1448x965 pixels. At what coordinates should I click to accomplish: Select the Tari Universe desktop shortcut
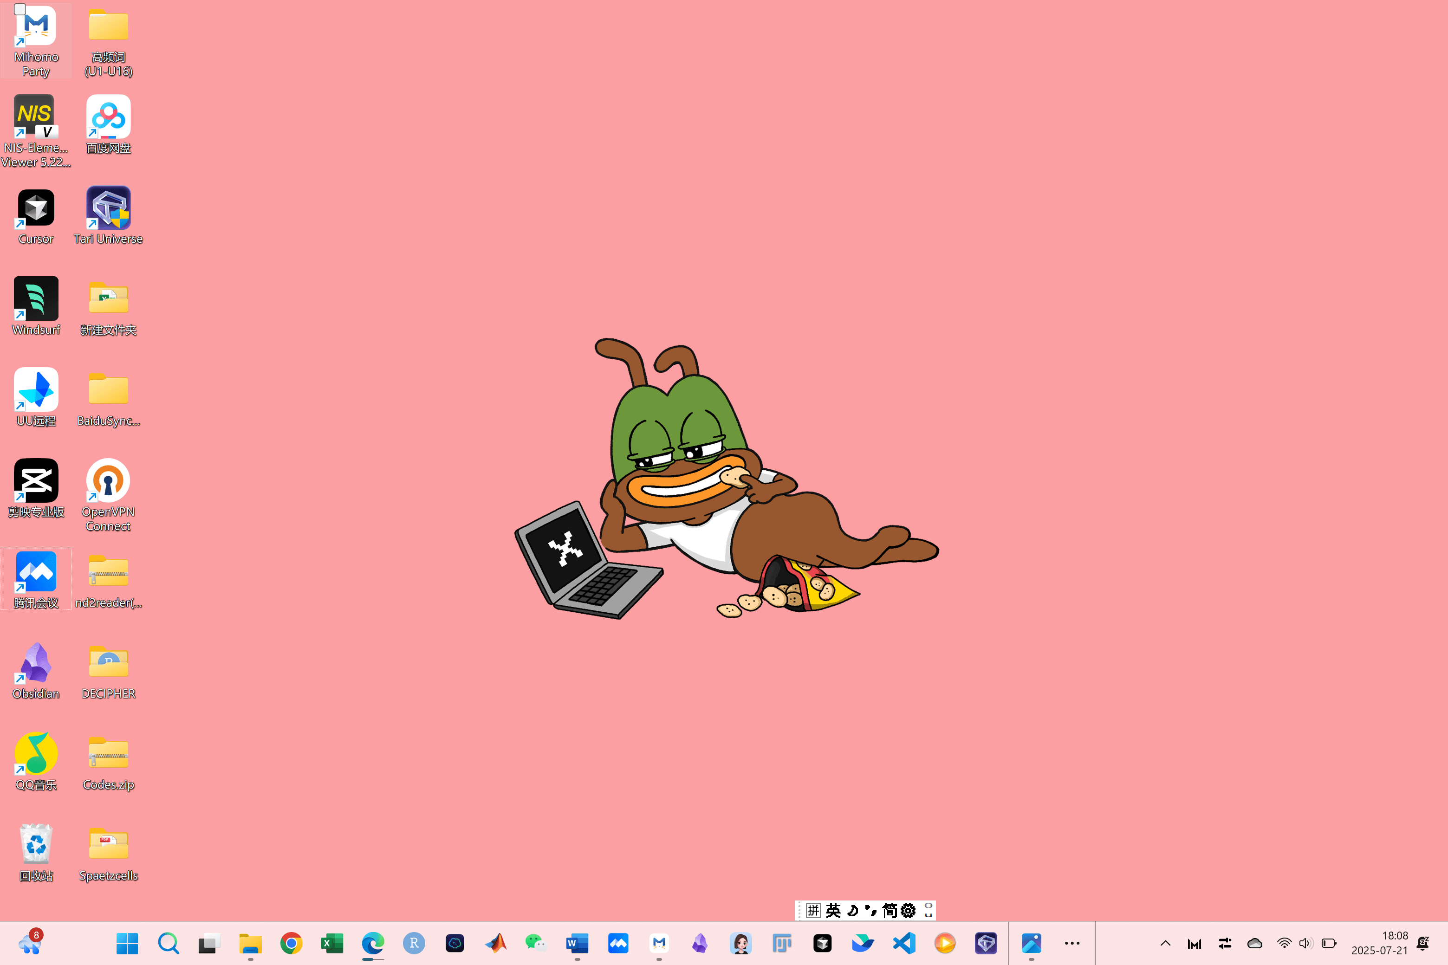point(108,215)
